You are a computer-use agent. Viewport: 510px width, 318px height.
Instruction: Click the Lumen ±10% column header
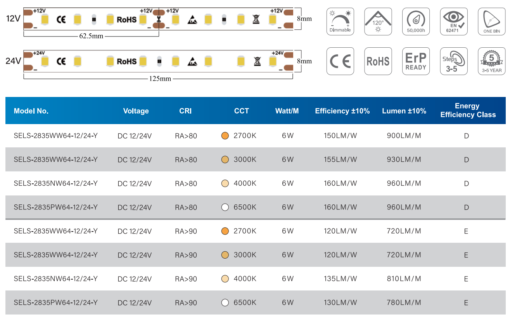click(404, 111)
